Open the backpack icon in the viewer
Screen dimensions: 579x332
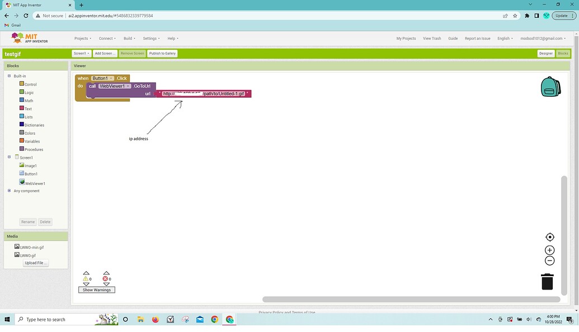coord(550,87)
